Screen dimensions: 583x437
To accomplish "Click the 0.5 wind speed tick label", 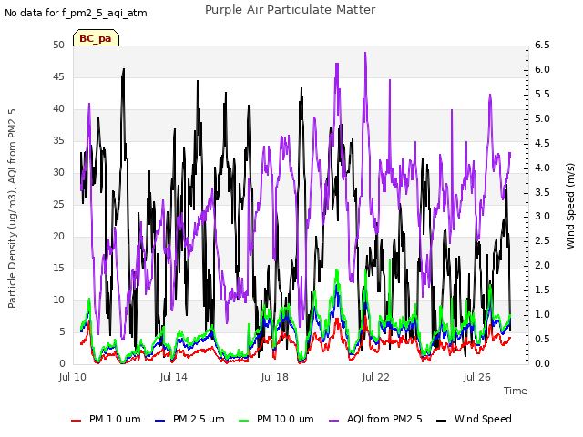I will pyautogui.click(x=542, y=339).
